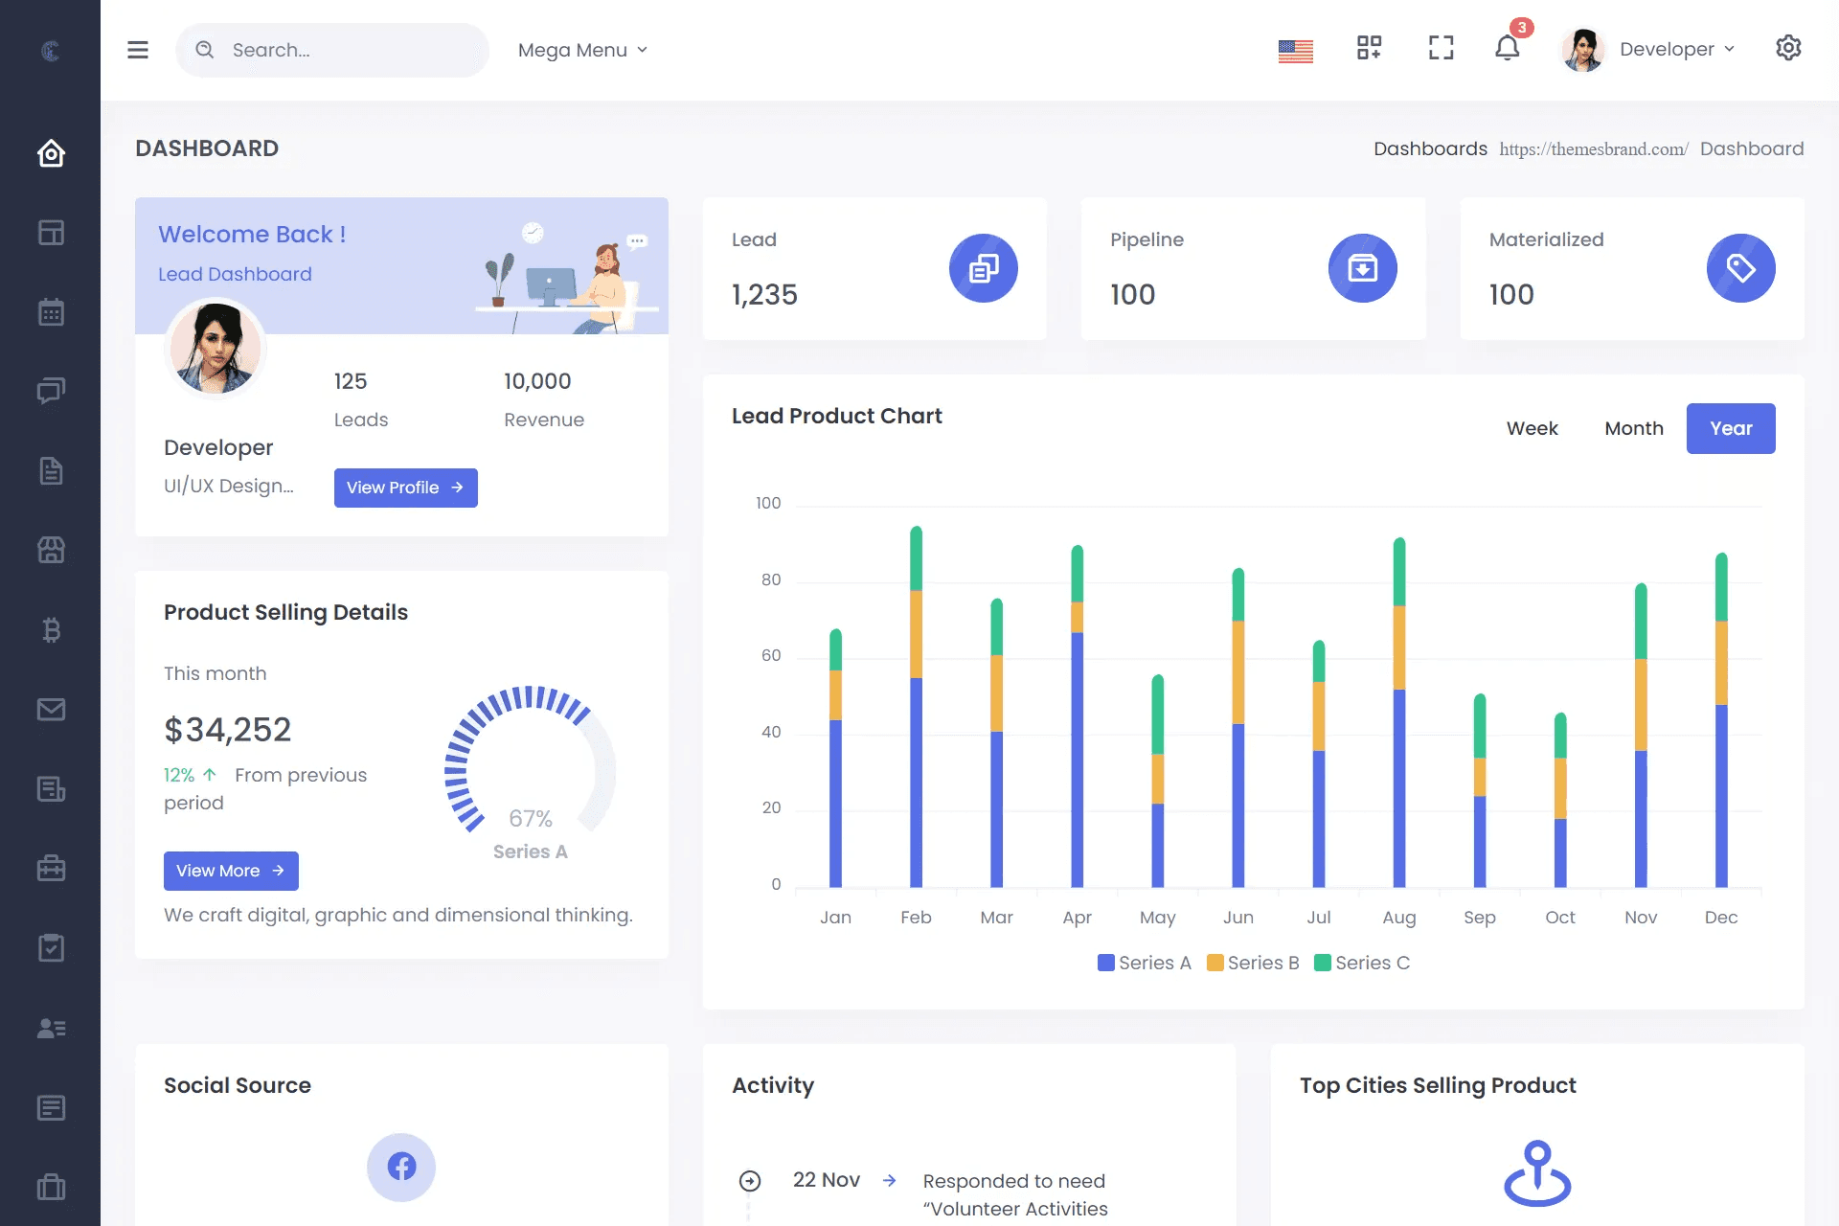
Task: Toggle Series A legend swatch
Action: click(x=1105, y=963)
